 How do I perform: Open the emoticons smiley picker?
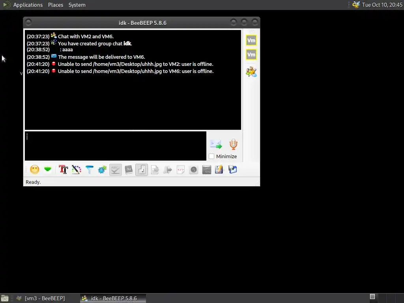(35, 170)
